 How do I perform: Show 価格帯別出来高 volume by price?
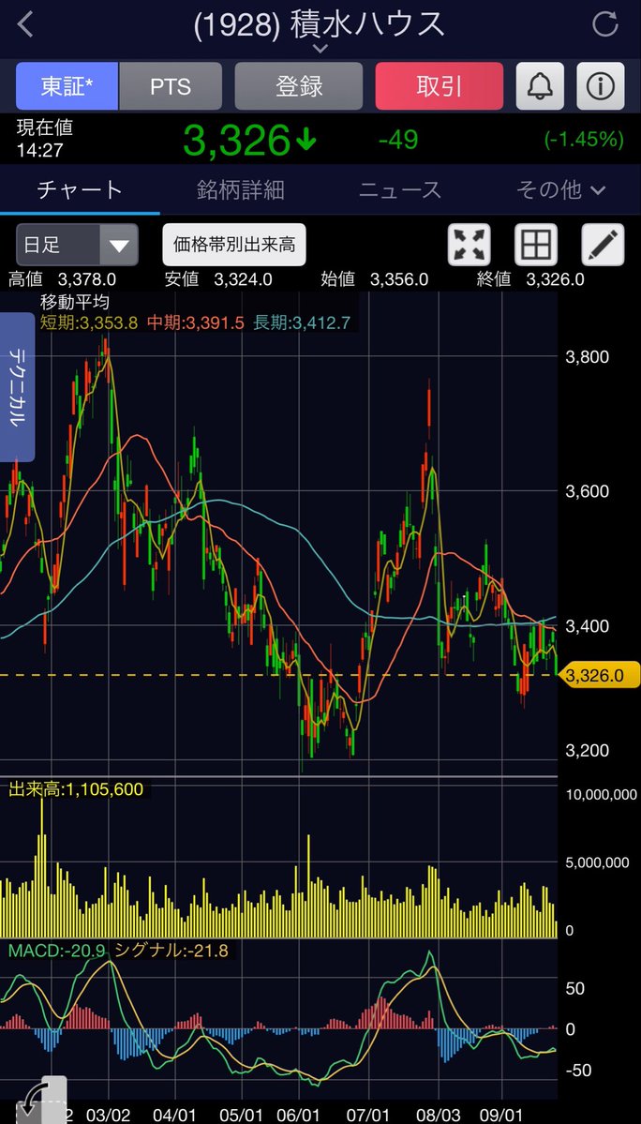point(234,245)
